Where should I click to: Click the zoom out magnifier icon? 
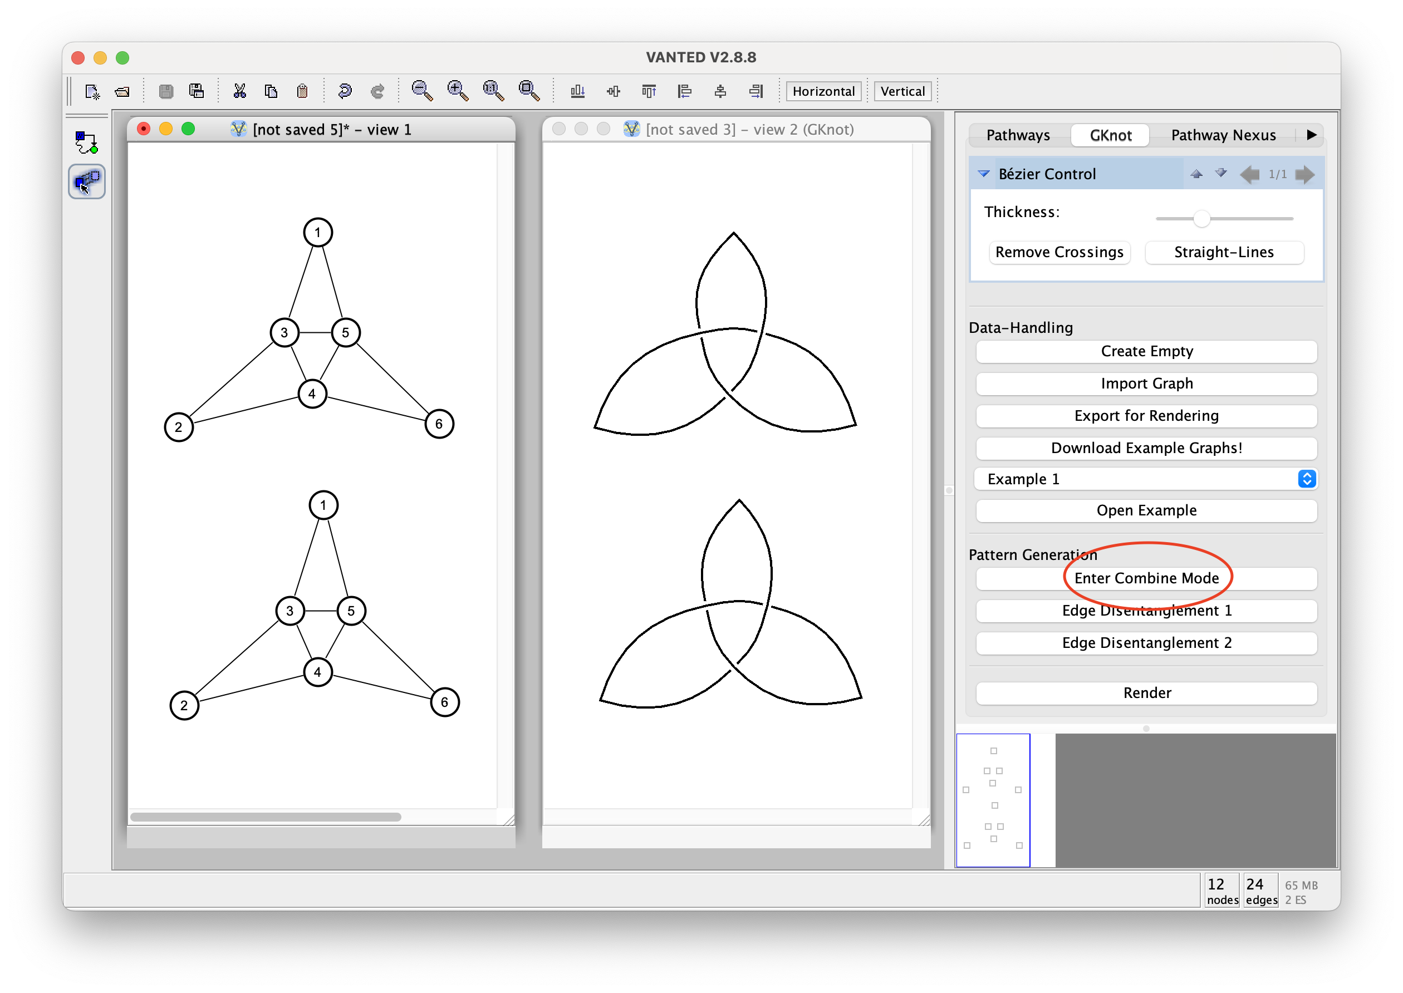(421, 91)
